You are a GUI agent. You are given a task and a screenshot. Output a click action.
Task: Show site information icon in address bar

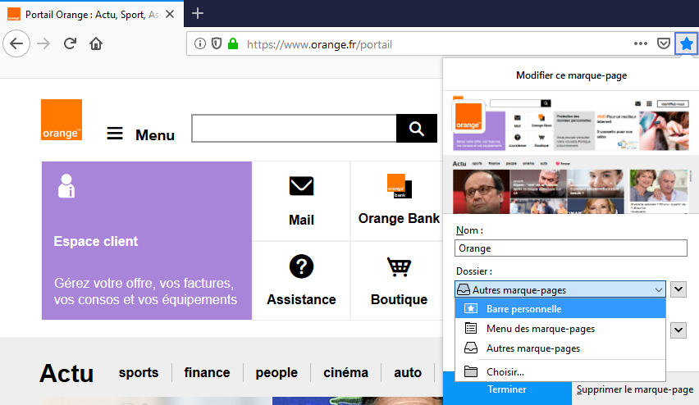(x=200, y=43)
